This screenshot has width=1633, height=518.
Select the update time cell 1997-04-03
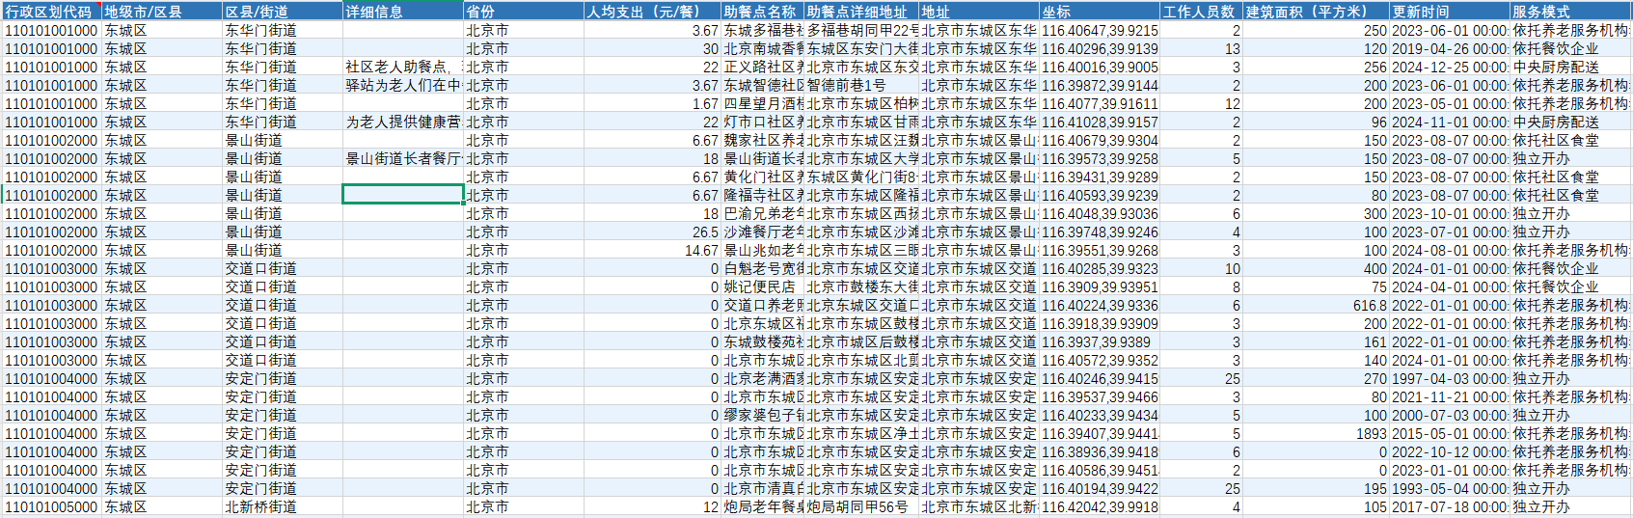click(x=1449, y=378)
